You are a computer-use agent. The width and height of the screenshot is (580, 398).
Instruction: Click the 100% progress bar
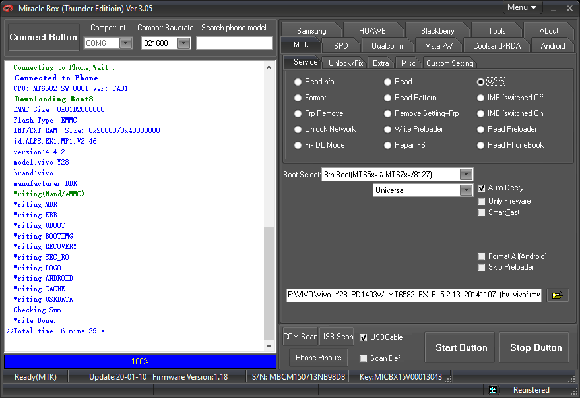click(140, 362)
